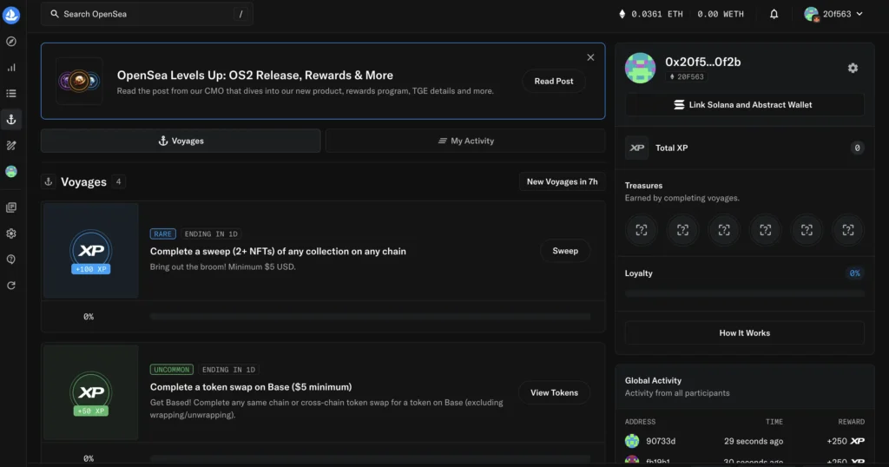Screen dimensions: 889x467
Task: Open settings gear in left sidebar
Action: coord(11,233)
